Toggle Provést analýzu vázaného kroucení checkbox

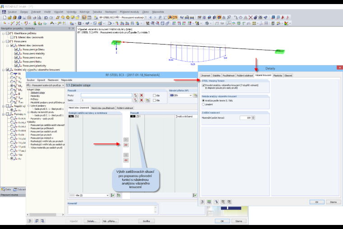point(204,85)
